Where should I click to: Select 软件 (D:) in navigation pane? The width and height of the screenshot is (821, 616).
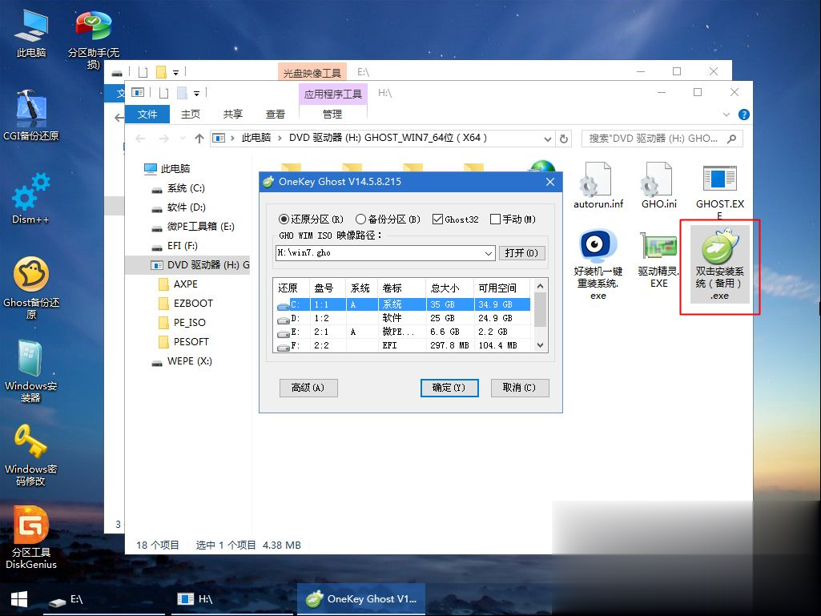179,207
